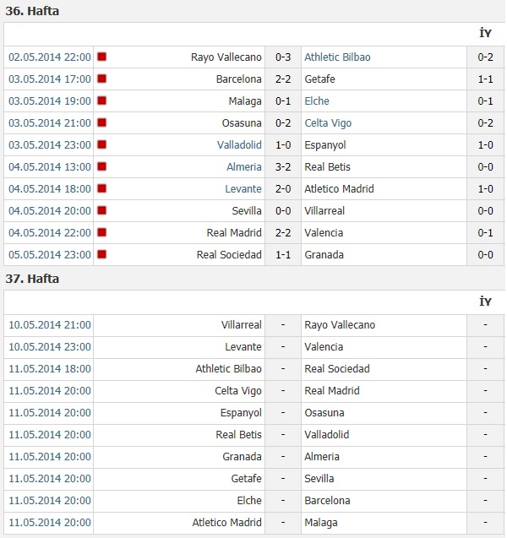
Task: Click red icon in Almeria–Real Betis row
Action: click(x=101, y=167)
